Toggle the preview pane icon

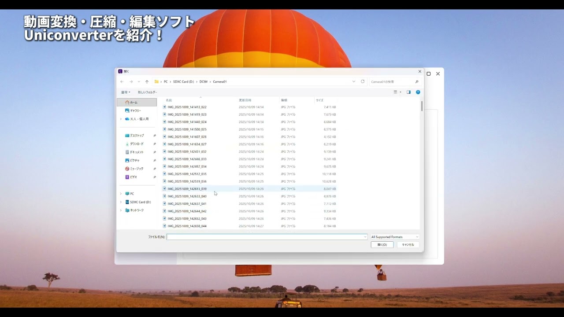coord(408,92)
